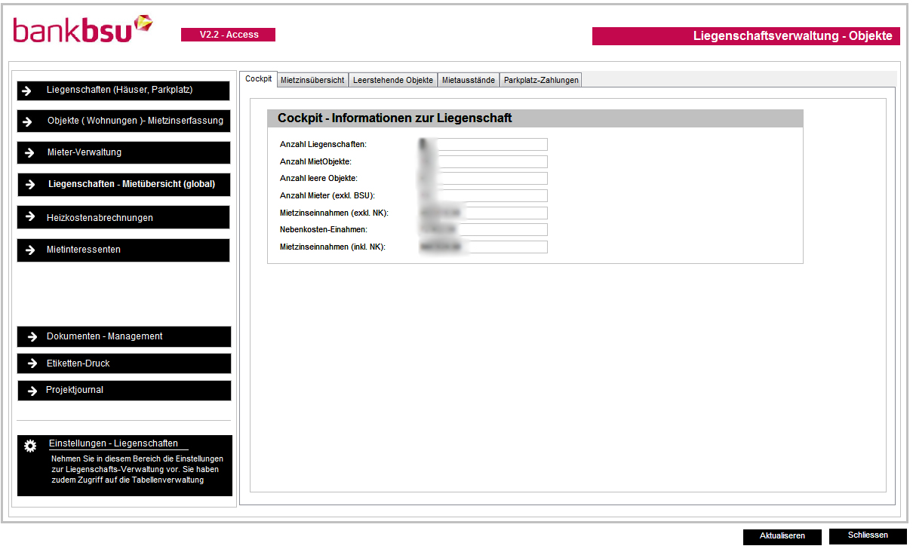Screen dimensions: 913x549
Task: Click the gear icon for Einstellungen - Liegenschaften
Action: pyautogui.click(x=29, y=444)
